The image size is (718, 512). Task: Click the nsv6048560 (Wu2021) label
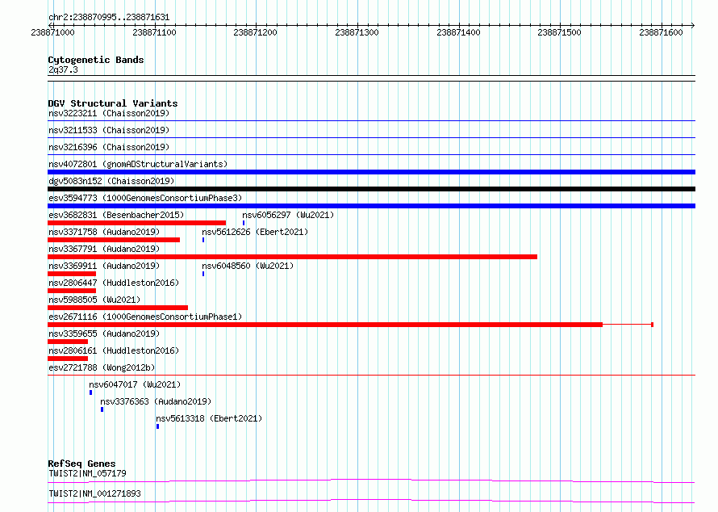click(248, 266)
